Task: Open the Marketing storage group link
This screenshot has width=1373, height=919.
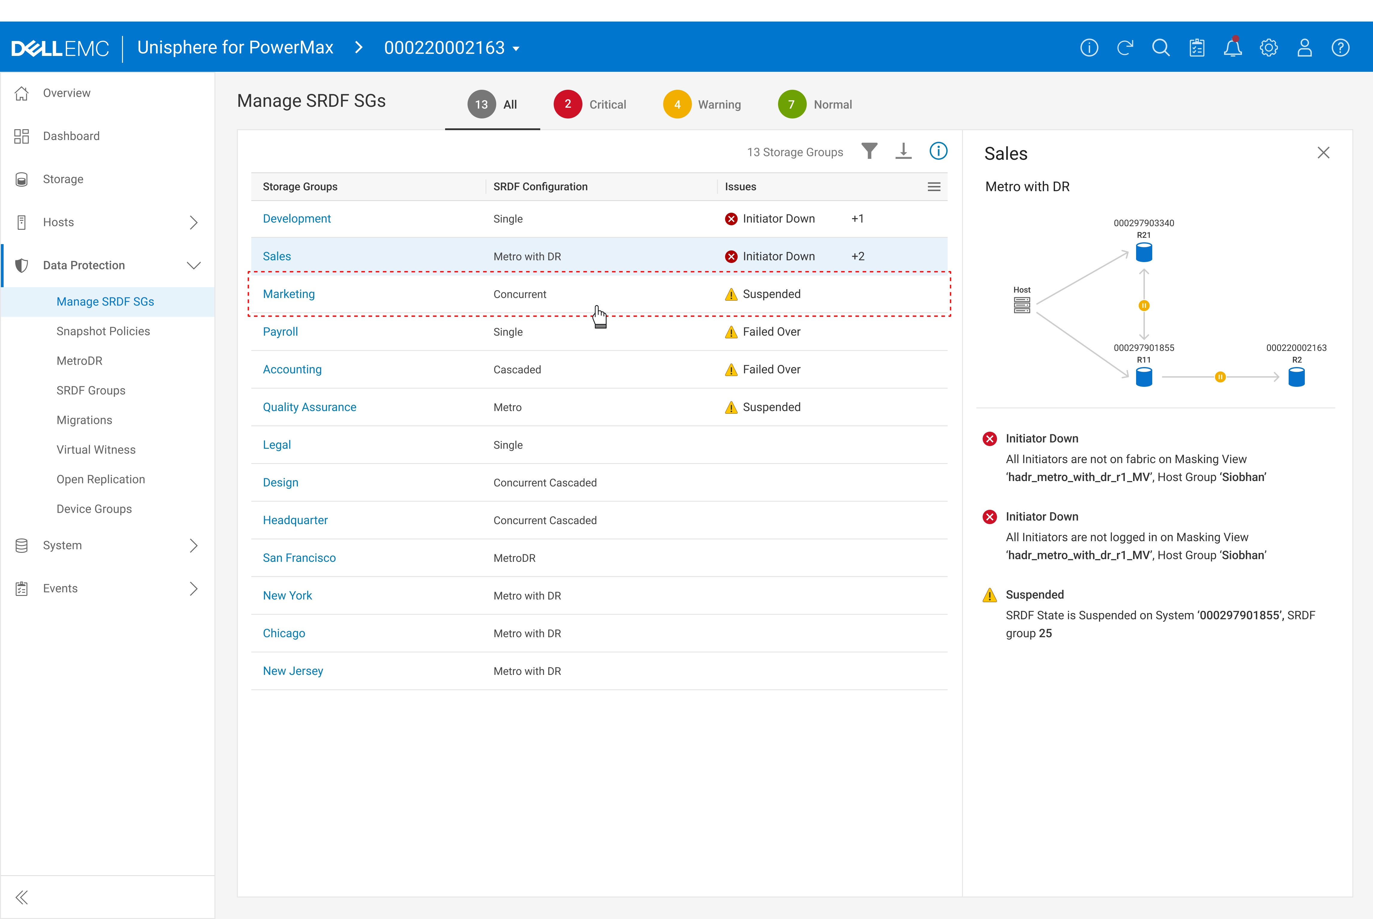Action: pyautogui.click(x=288, y=294)
